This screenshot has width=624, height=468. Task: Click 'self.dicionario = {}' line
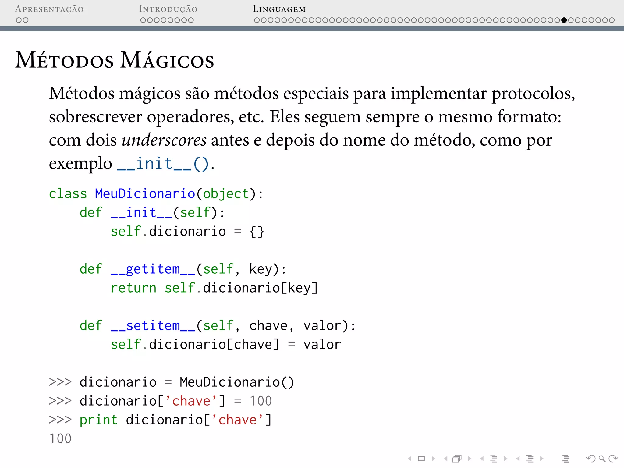pos(187,232)
